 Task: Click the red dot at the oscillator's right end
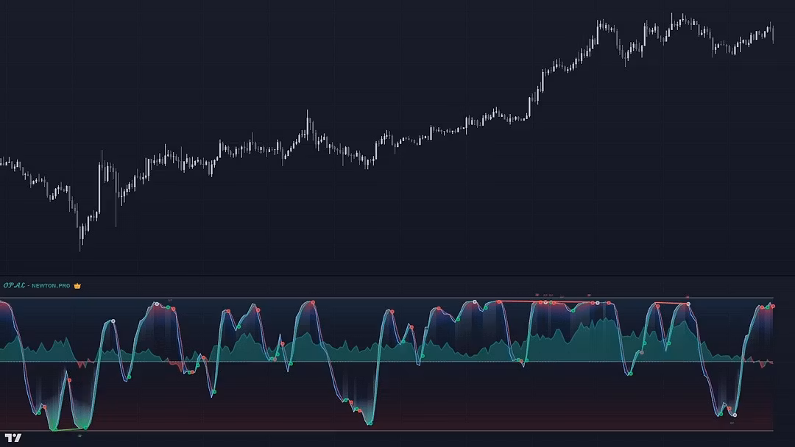[772, 306]
